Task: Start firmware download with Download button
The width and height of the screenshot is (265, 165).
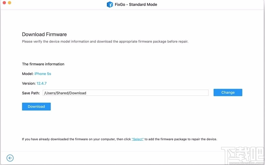Action: pyautogui.click(x=36, y=107)
